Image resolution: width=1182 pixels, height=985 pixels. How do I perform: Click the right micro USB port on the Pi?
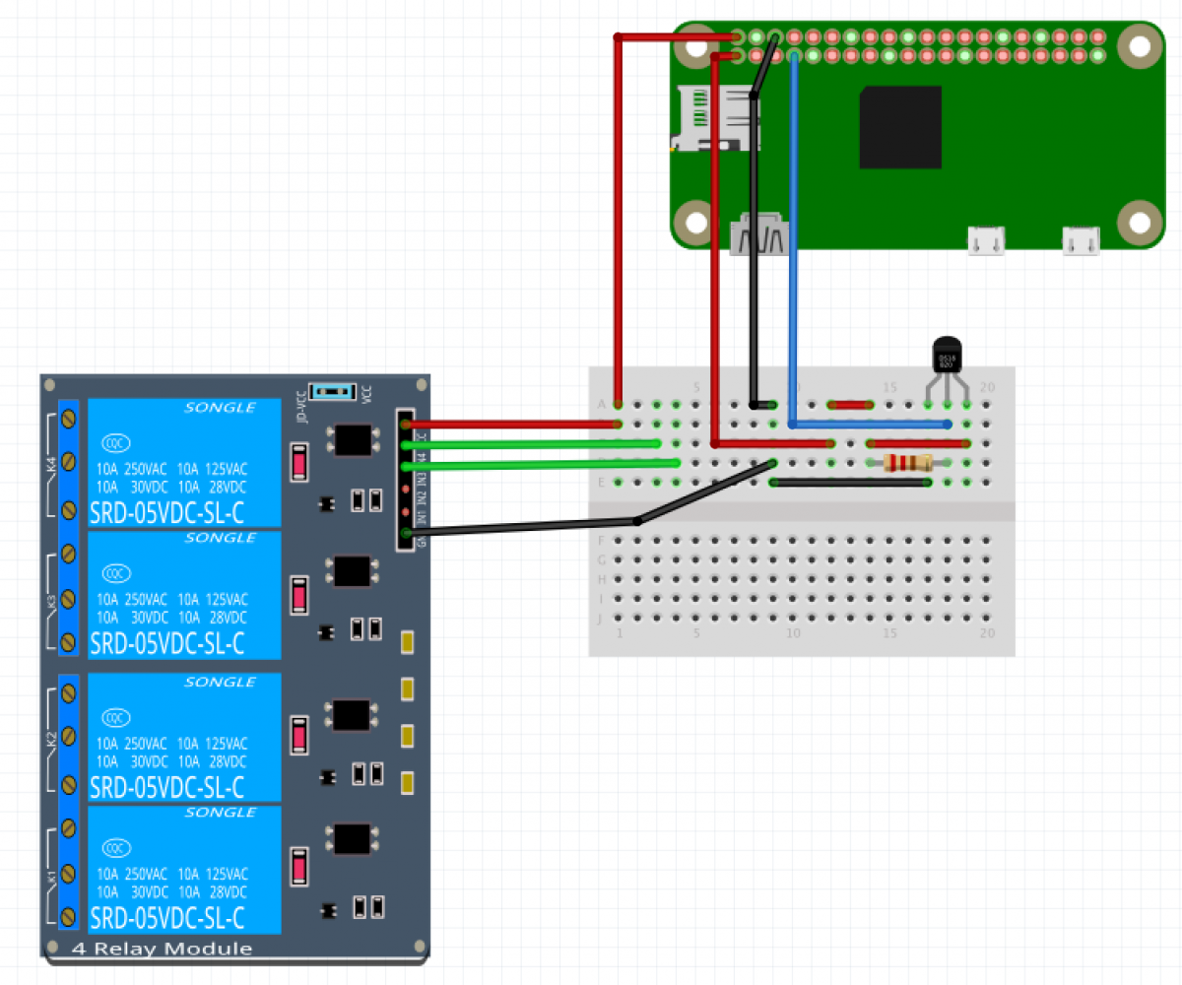[1081, 241]
